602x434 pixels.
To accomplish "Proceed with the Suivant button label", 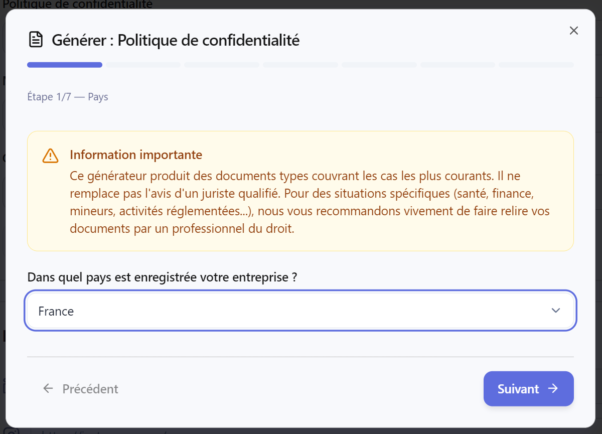I will pyautogui.click(x=518, y=389).
